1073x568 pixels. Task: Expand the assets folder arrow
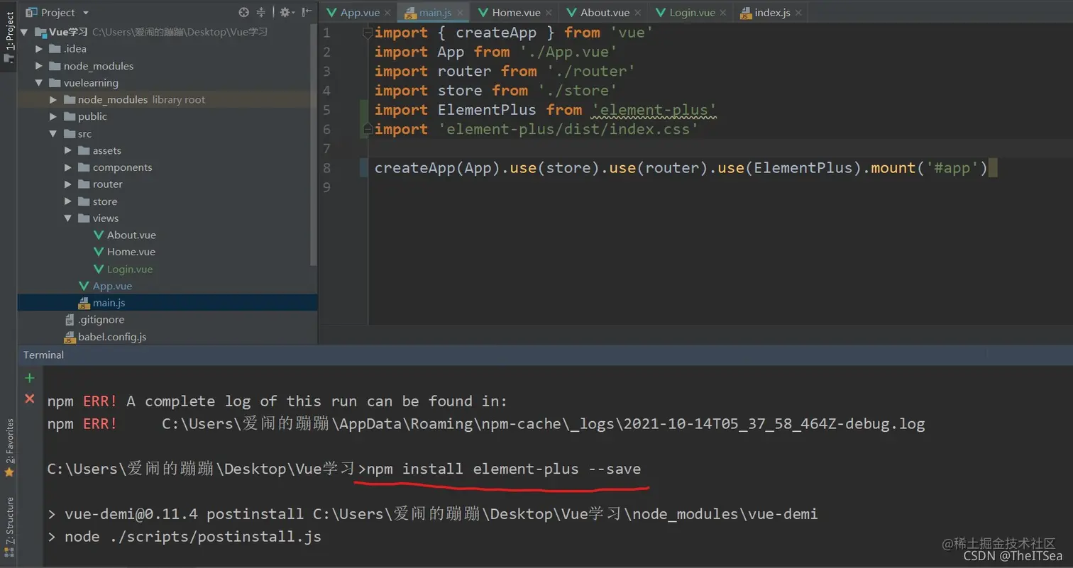68,150
